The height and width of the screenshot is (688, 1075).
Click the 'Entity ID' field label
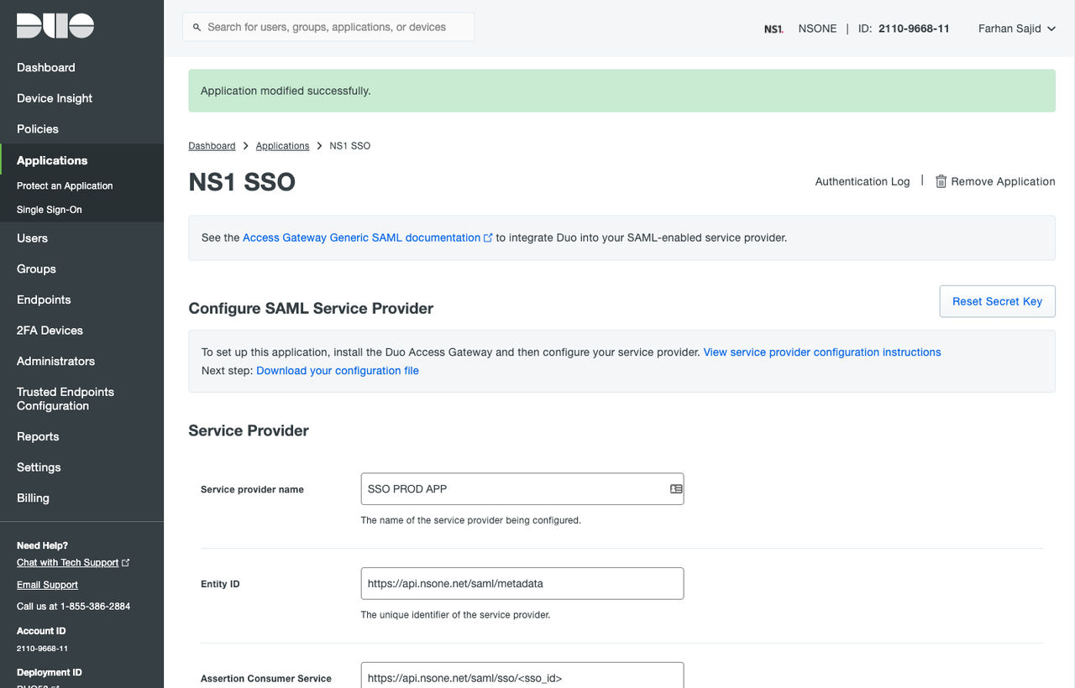220,584
